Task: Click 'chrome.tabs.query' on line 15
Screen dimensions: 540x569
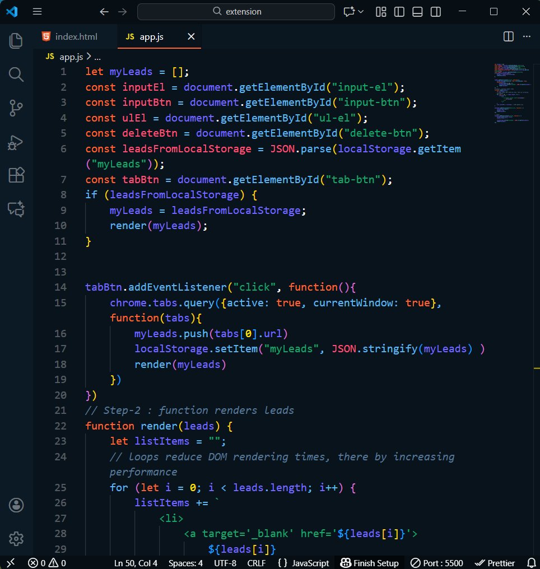Action: 162,302
